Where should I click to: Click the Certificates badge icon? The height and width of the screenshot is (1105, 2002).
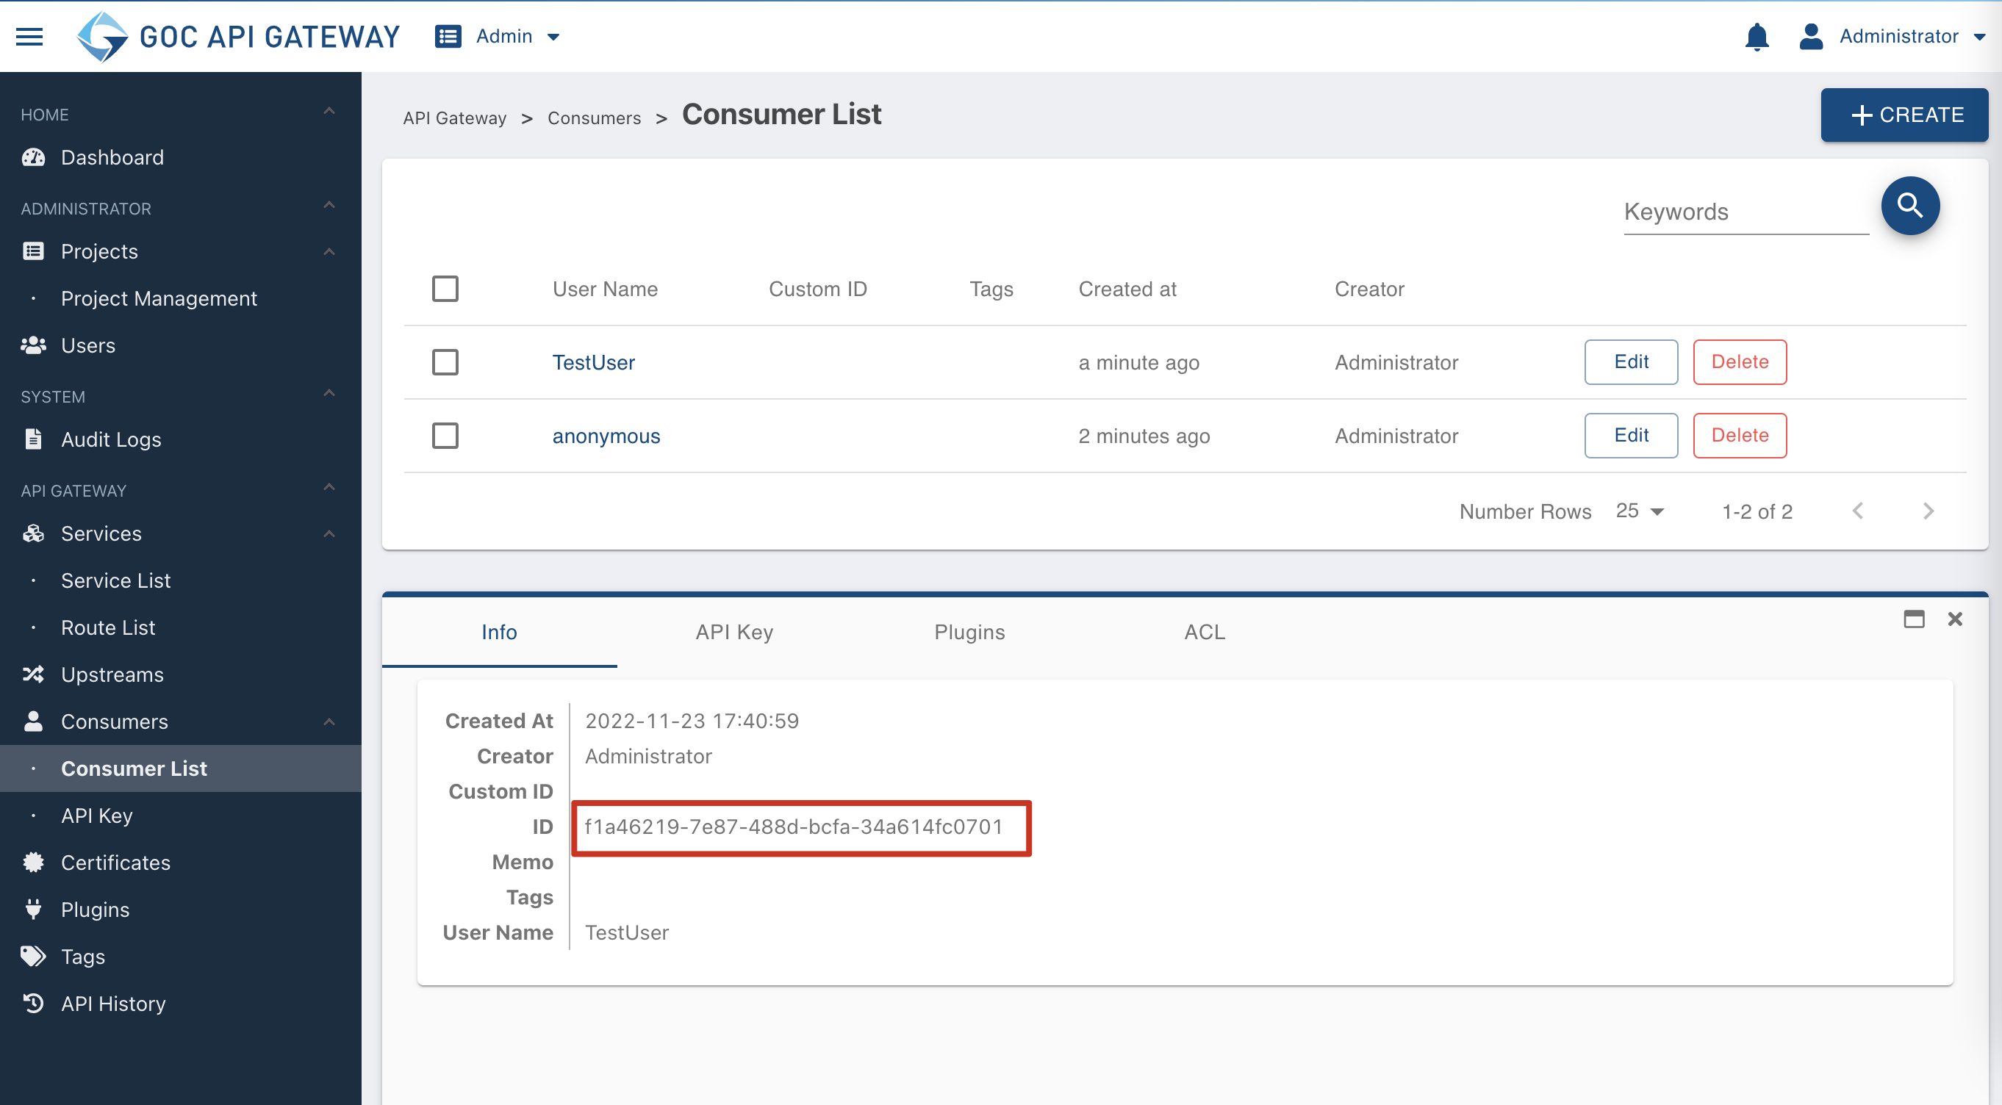(33, 862)
